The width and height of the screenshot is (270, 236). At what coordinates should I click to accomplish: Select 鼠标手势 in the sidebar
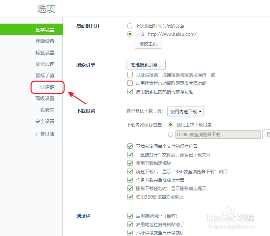45,76
